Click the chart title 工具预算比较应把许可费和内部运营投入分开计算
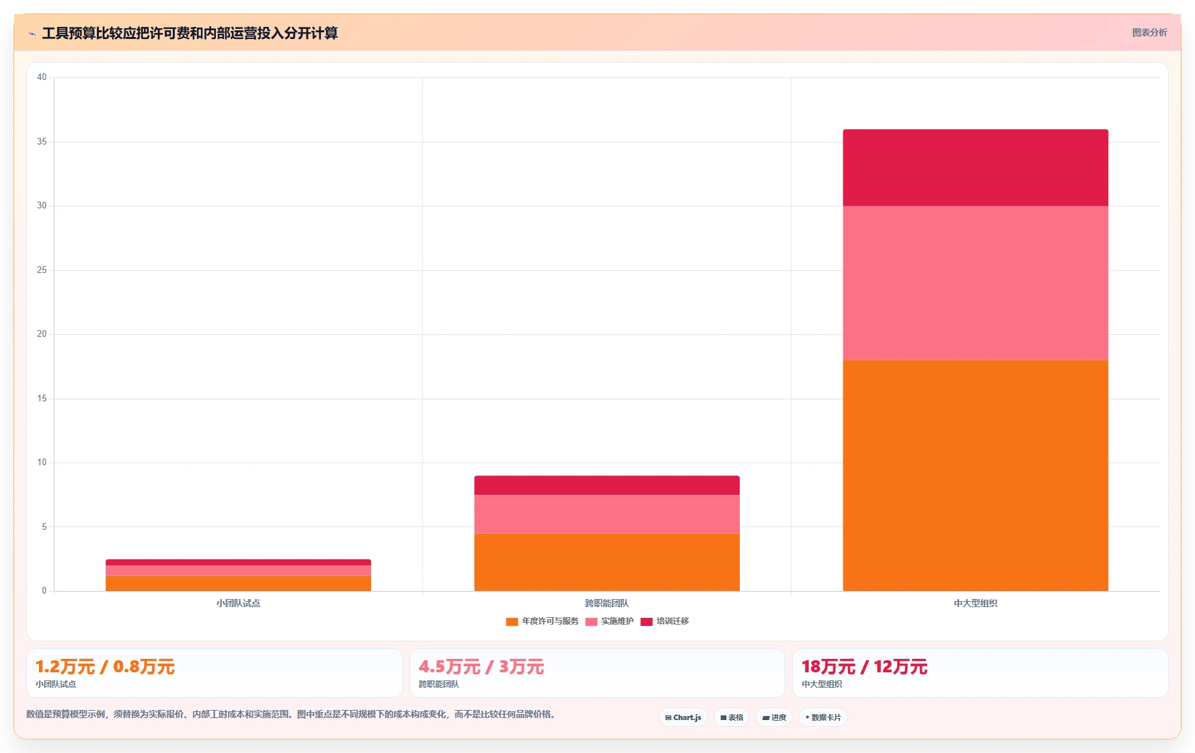The image size is (1195, 753). point(190,33)
